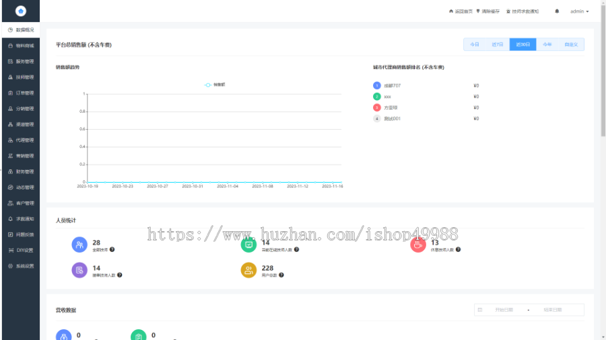Image resolution: width=606 pixels, height=340 pixels.
Task: Open 物料商城 in the sidebar
Action: coord(21,46)
